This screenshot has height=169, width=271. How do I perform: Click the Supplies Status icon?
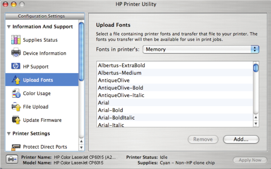[x=16, y=40]
